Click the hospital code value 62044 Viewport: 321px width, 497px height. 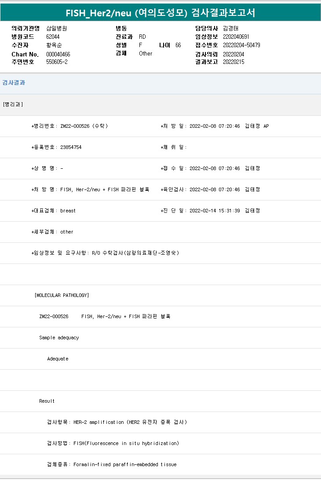coord(53,37)
